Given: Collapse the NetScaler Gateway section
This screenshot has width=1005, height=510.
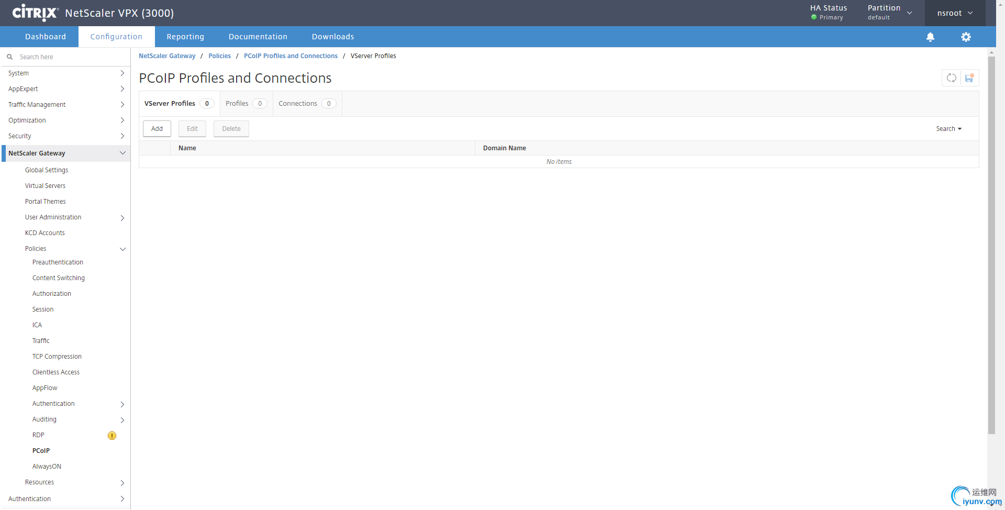Looking at the screenshot, I should point(122,153).
